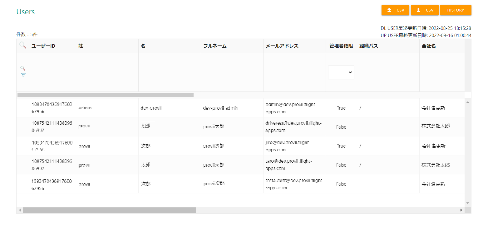
Task: Select the 'dev-provii' 名 cell
Action: tap(170, 108)
